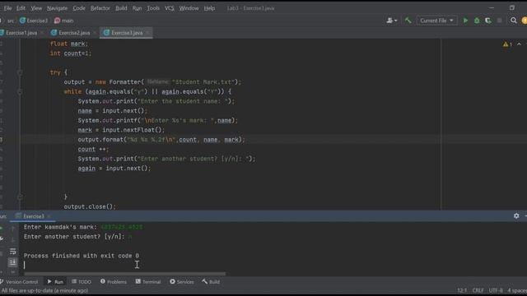Open the VCS menu
The width and height of the screenshot is (527, 296).
(x=170, y=8)
